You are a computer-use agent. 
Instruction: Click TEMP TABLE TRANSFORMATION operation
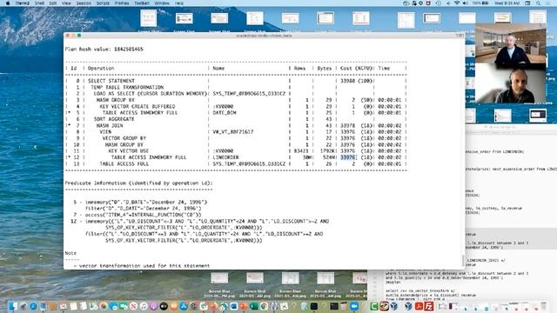coord(127,87)
